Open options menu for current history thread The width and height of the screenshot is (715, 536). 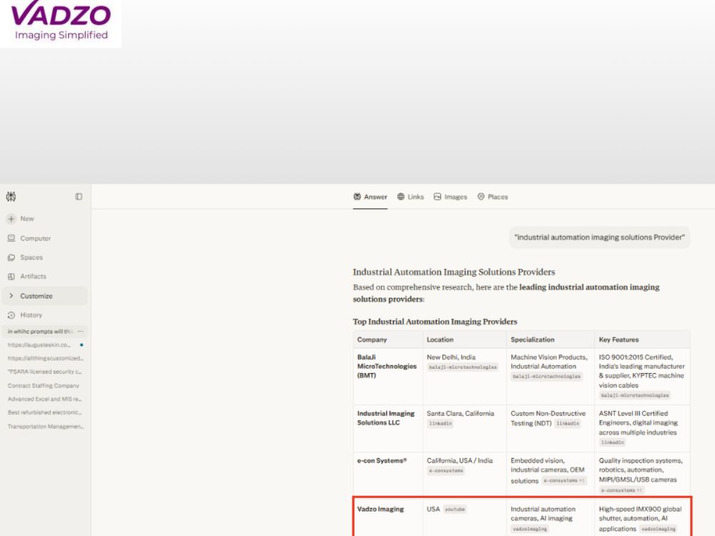pos(81,332)
